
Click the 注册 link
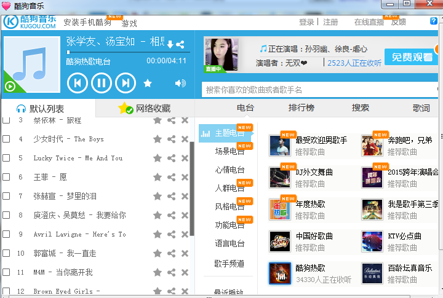[330, 22]
